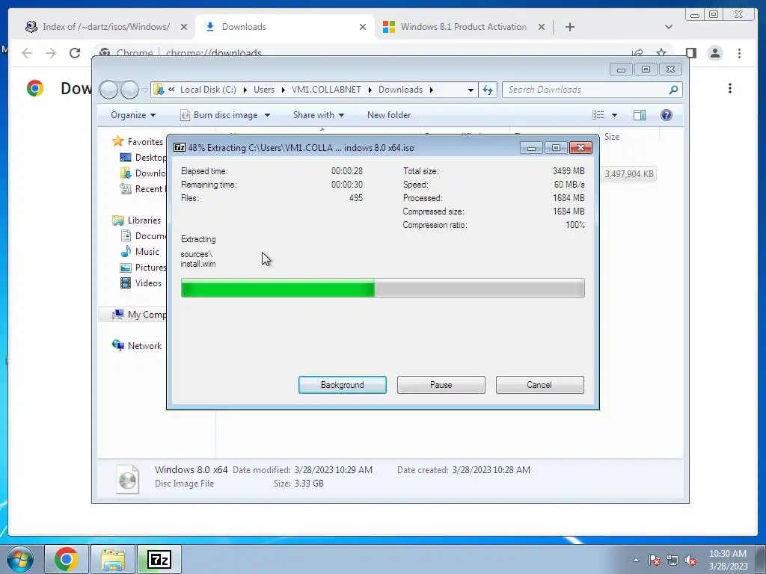Expand the Burn disc image dropdown arrow
The image size is (766, 574).
pyautogui.click(x=267, y=115)
